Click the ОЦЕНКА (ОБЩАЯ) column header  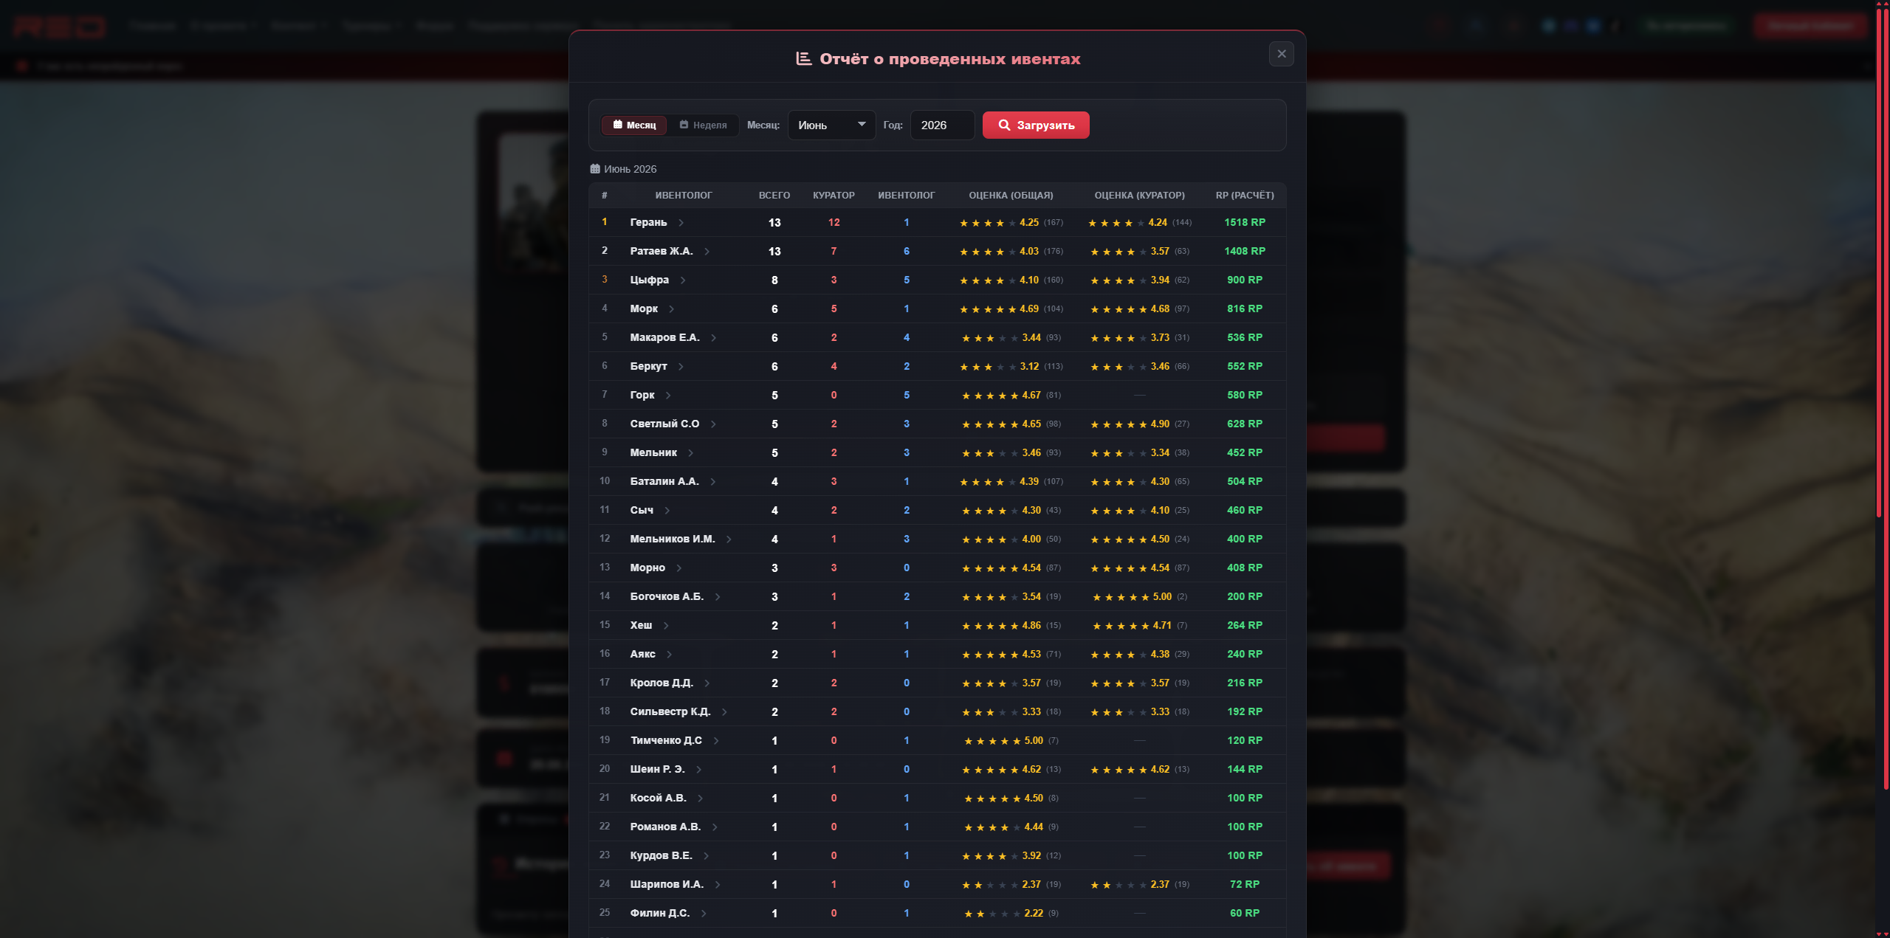click(1011, 196)
